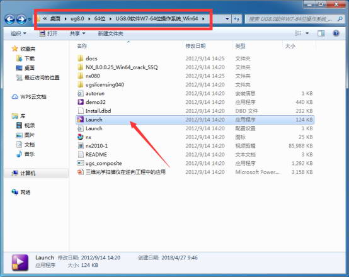Sort by 大小 column header
This screenshot has width=349, height=277.
click(x=290, y=46)
